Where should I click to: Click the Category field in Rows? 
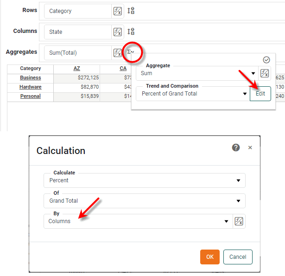[78, 11]
